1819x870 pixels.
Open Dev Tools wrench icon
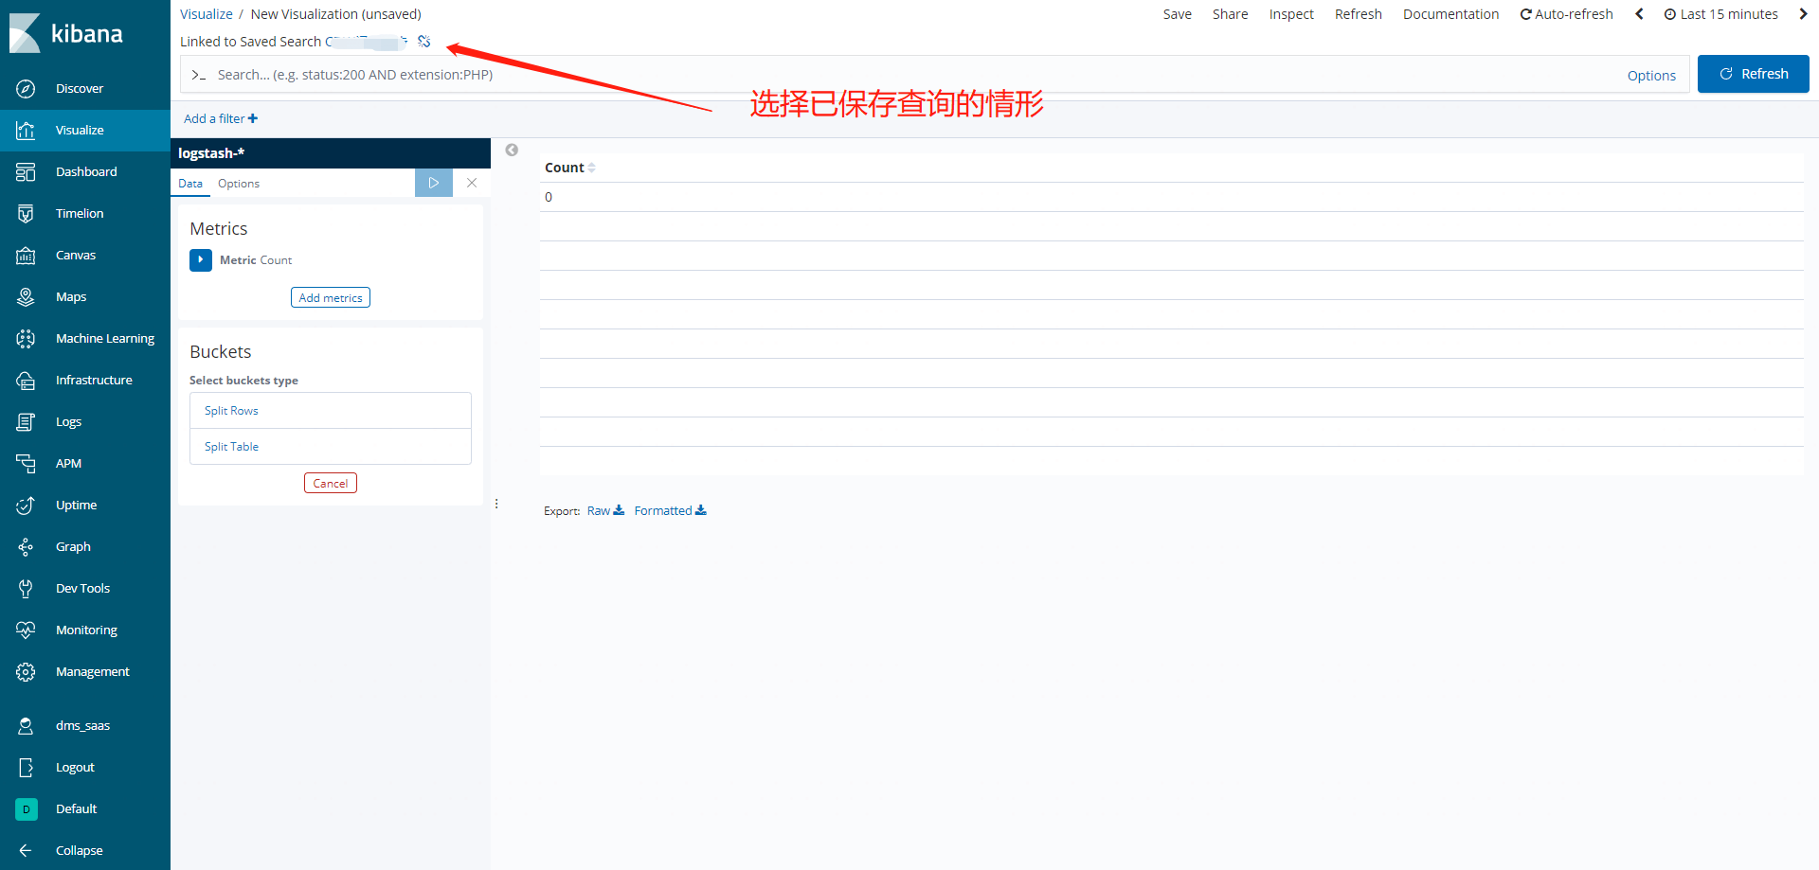26,588
